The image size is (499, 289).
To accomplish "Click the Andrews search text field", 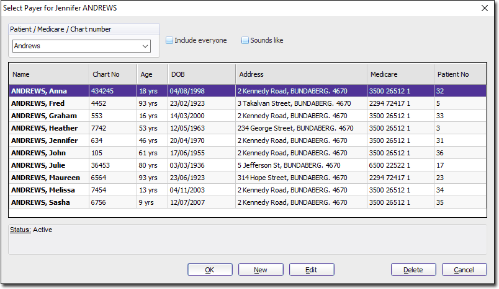I will [x=76, y=46].
